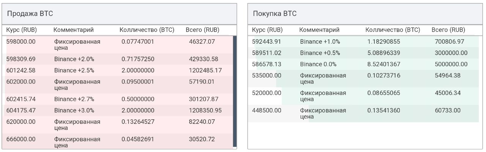Click the Продажа BTC panel title

pyautogui.click(x=30, y=14)
